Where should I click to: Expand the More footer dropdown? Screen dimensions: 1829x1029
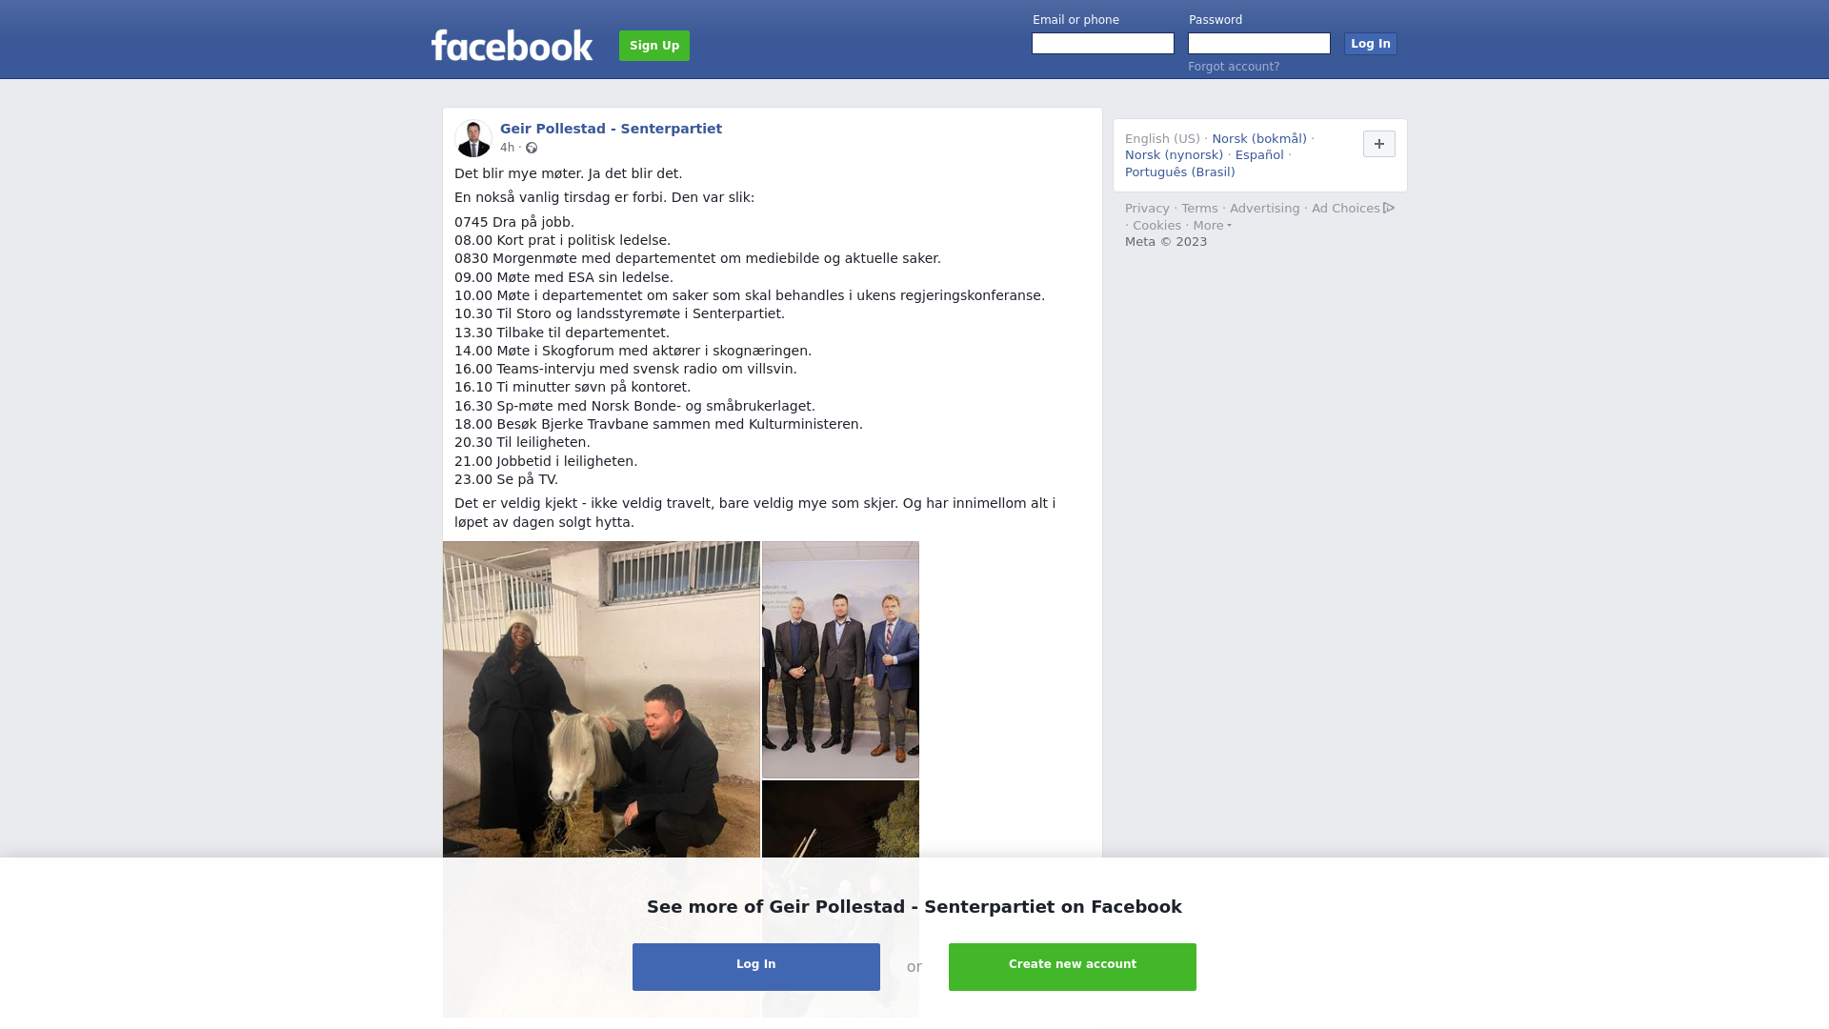click(x=1212, y=226)
